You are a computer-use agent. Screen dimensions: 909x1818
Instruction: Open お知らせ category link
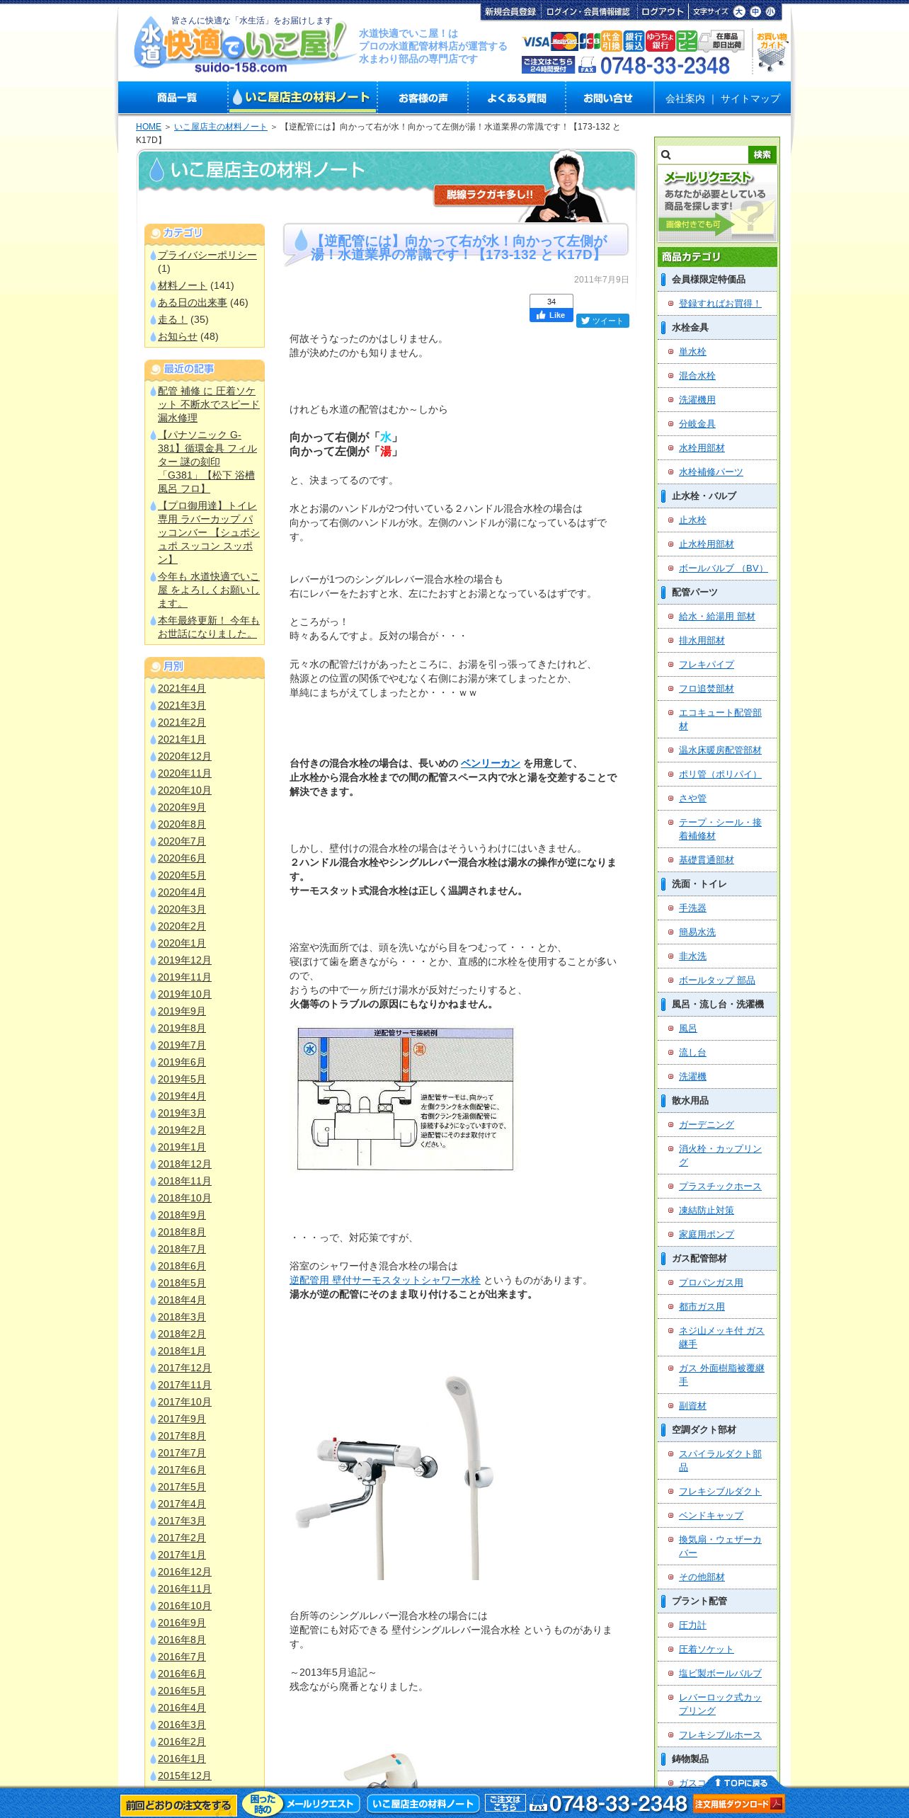click(x=177, y=336)
